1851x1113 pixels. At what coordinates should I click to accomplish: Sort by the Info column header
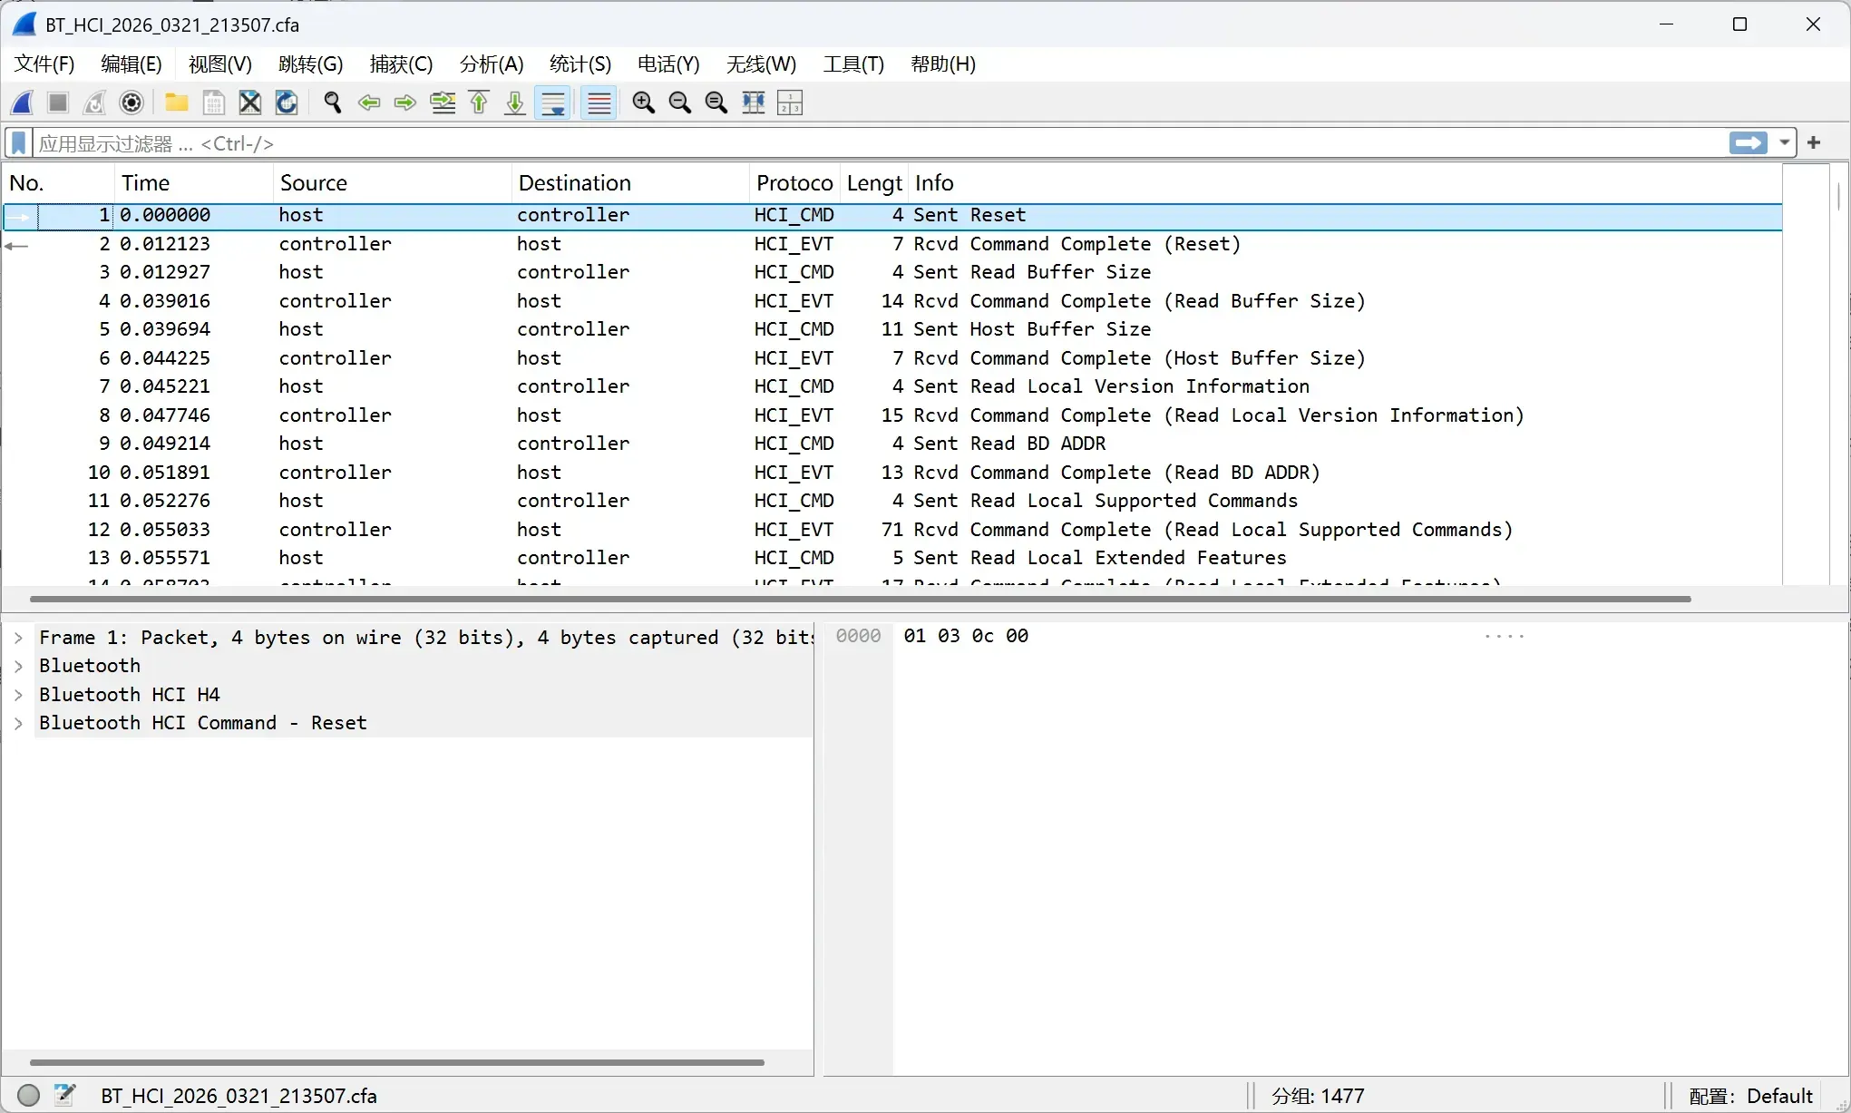coord(1345,183)
